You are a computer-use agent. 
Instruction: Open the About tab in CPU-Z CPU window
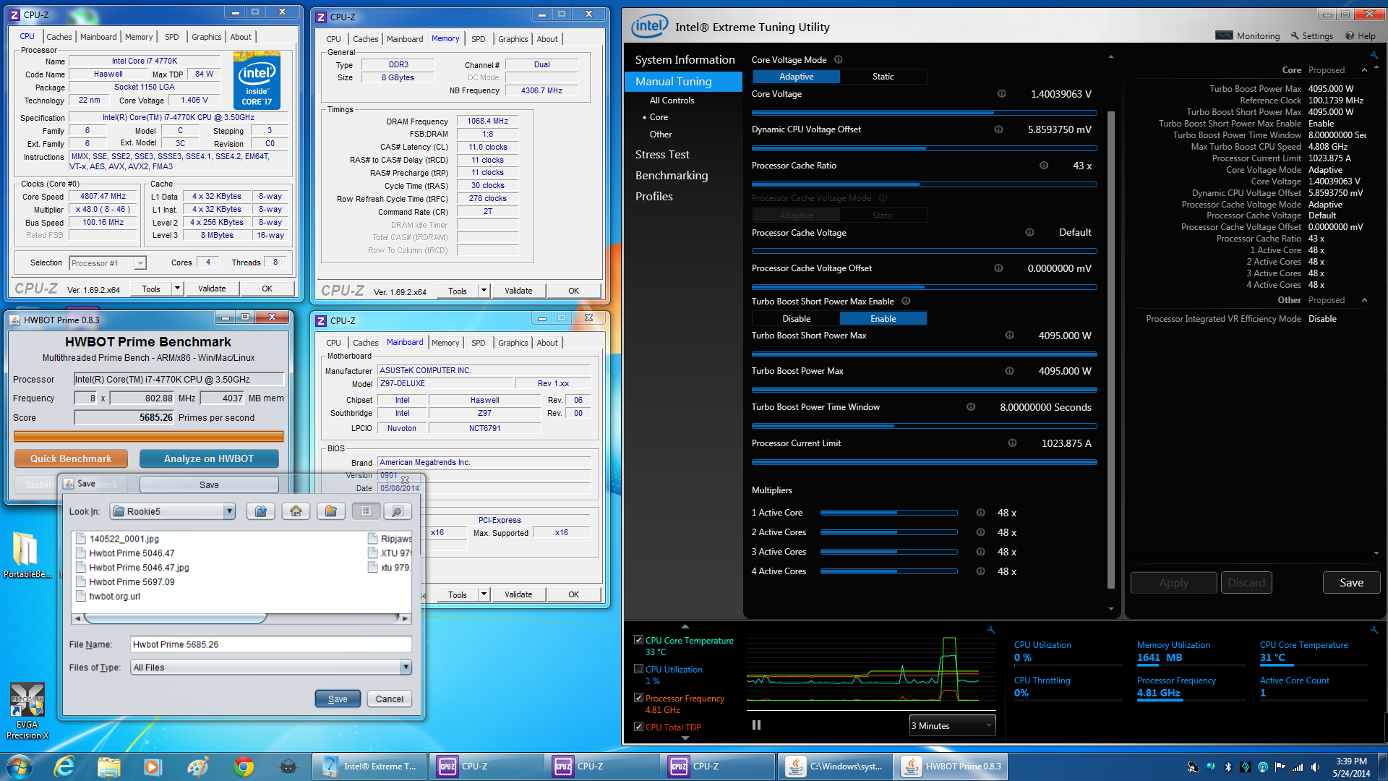(241, 37)
